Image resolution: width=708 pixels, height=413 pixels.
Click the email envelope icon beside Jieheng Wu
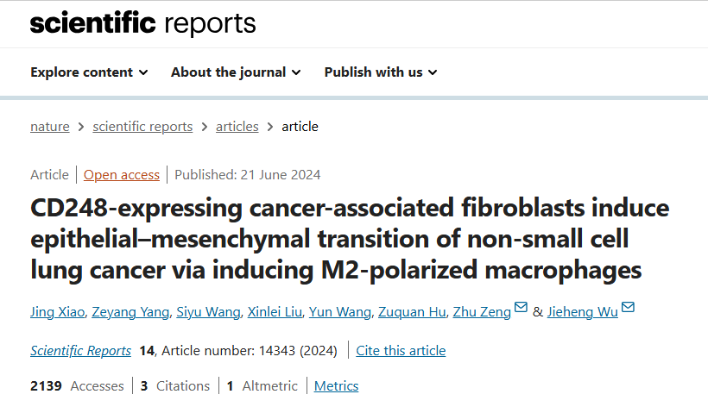pyautogui.click(x=628, y=307)
